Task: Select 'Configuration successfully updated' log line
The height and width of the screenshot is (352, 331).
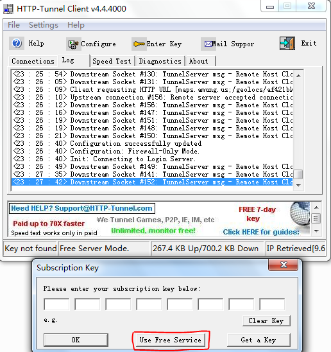Action: point(152,143)
